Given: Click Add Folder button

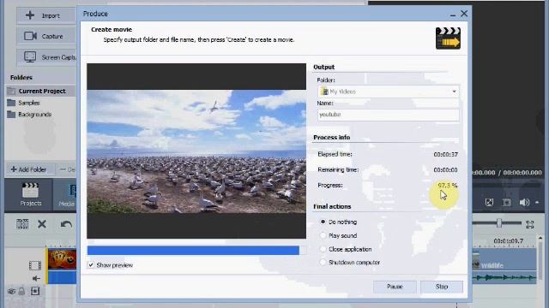Looking at the screenshot, I should (x=29, y=169).
